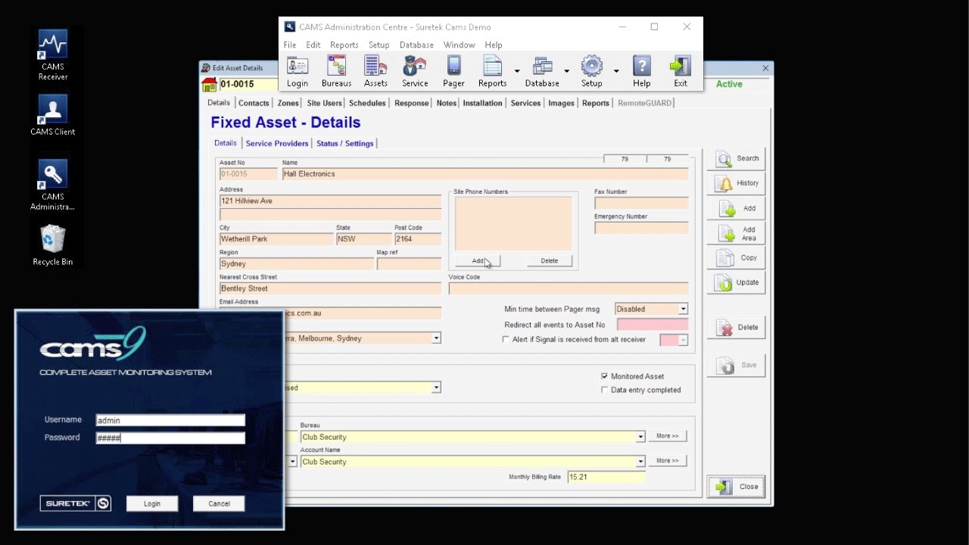The width and height of the screenshot is (969, 545).
Task: Enable Data entry completed checkbox
Action: [x=604, y=390]
